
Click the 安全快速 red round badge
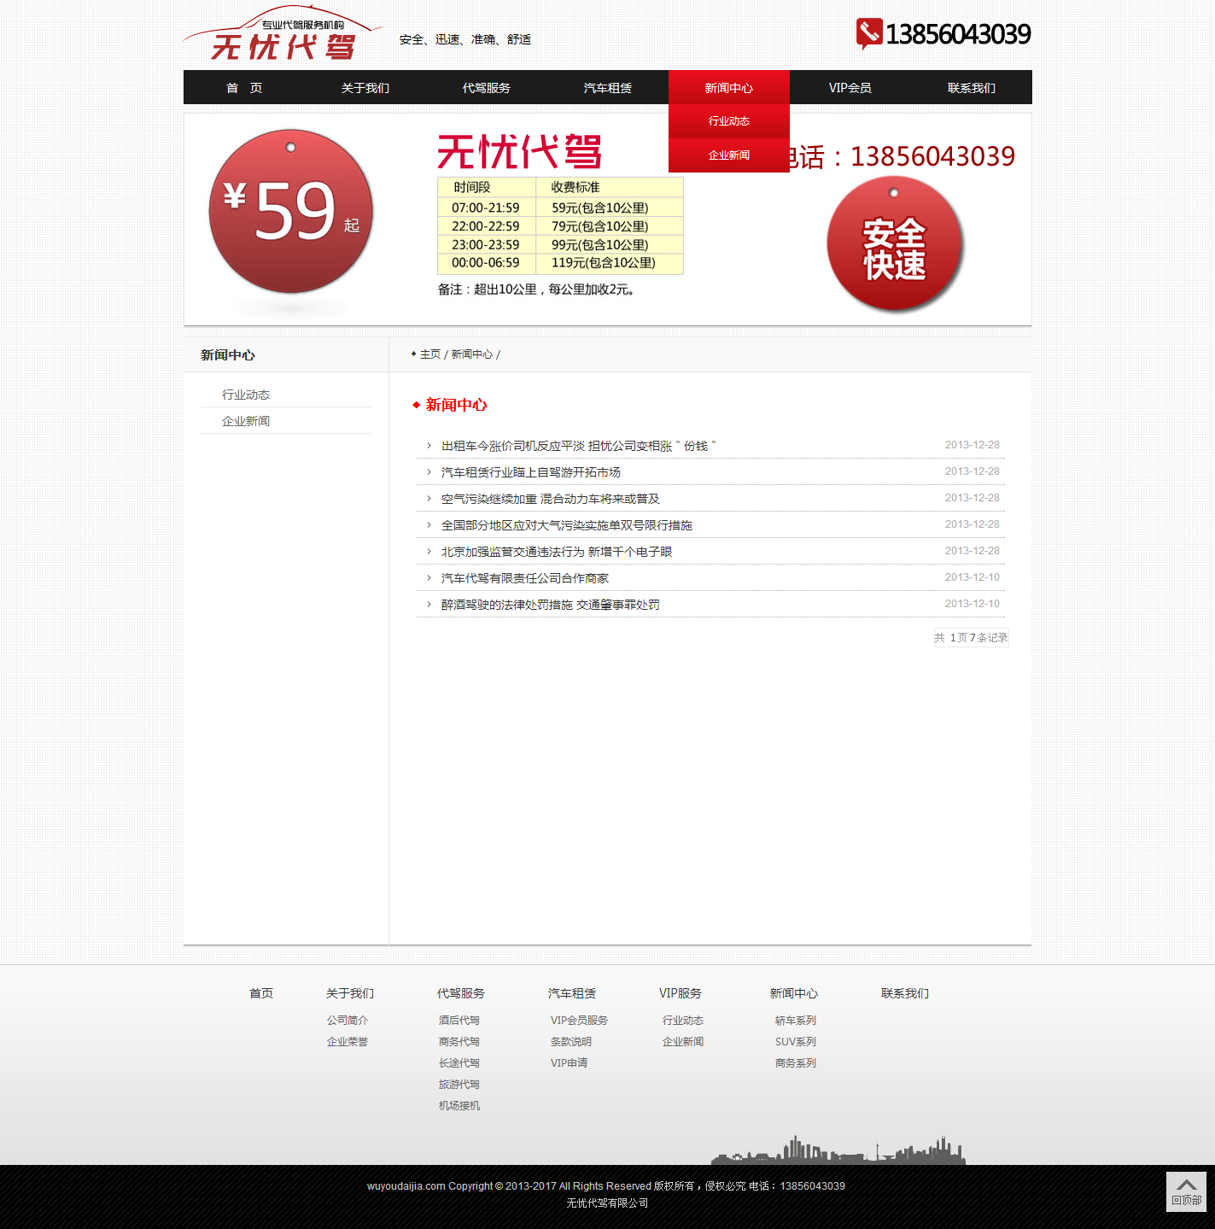895,246
